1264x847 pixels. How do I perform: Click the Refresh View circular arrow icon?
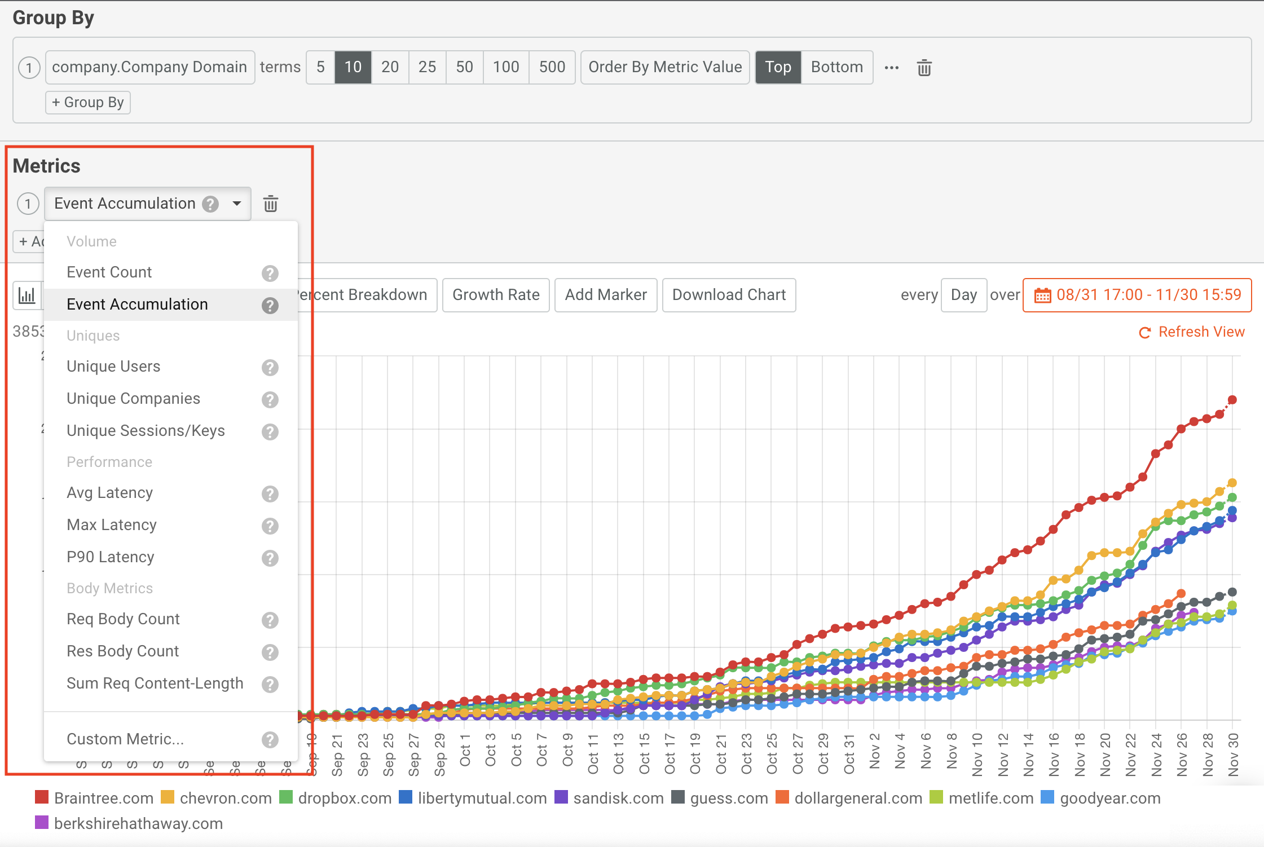tap(1144, 332)
